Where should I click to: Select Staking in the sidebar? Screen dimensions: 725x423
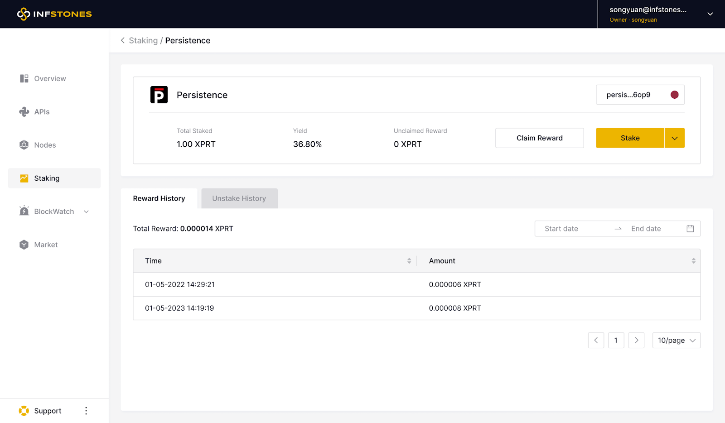[54, 178]
